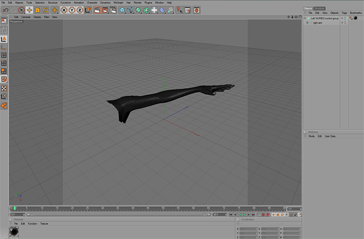
Task: Select the Texture mode checker icon
Action: [x=4, y=88]
